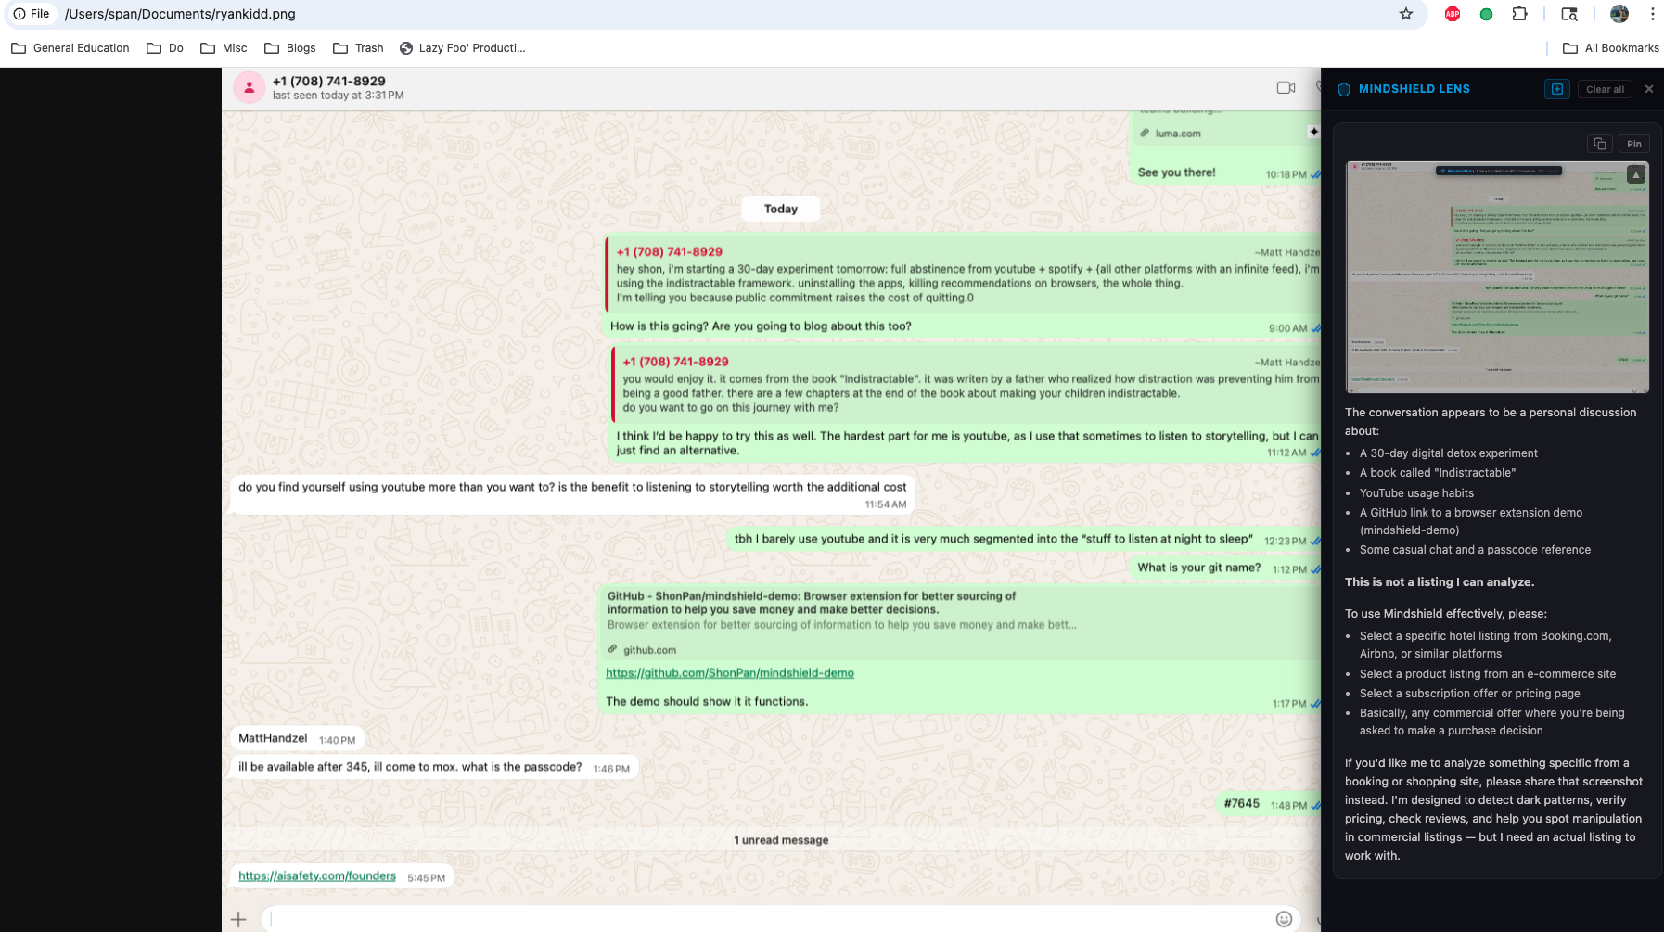Click the plus attachment icon

[x=238, y=918]
